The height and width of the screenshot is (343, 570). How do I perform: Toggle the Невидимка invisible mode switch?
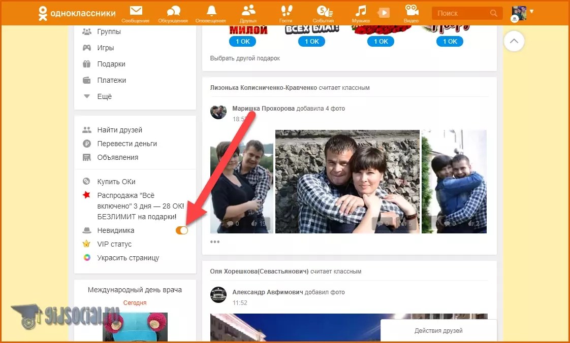[182, 230]
